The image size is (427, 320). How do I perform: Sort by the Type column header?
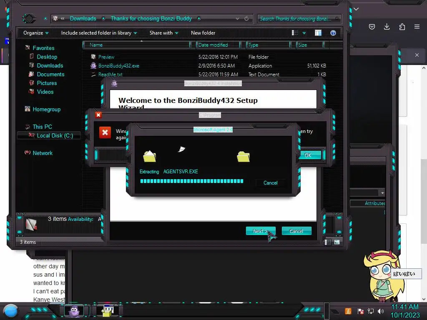click(x=268, y=45)
